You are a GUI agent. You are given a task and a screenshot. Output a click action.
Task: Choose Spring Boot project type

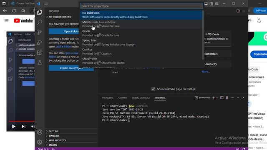pos(141,42)
